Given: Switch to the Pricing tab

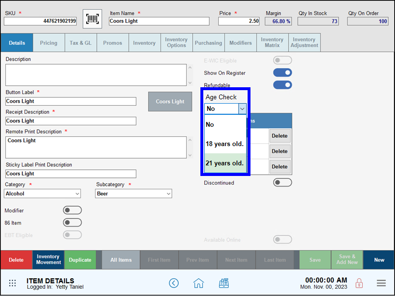Looking at the screenshot, I should pos(49,42).
